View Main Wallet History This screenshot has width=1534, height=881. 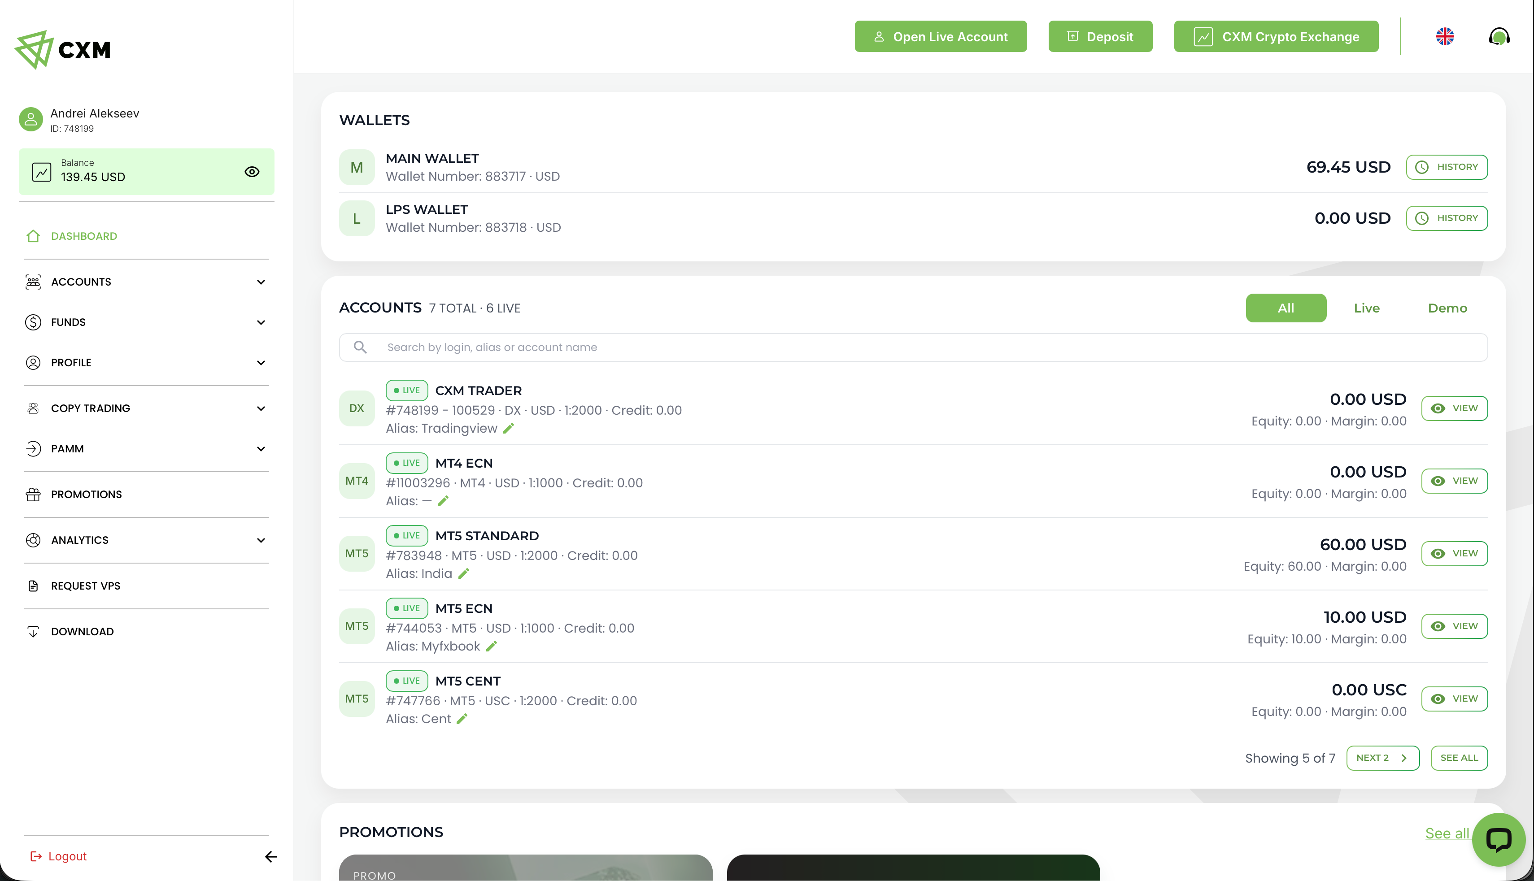[1446, 167]
